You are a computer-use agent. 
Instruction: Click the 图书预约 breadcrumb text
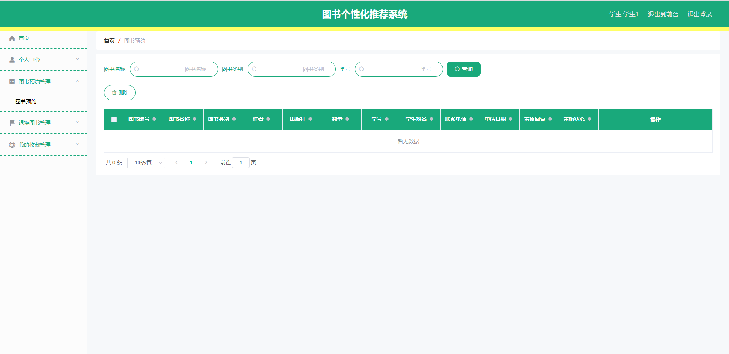coord(135,41)
